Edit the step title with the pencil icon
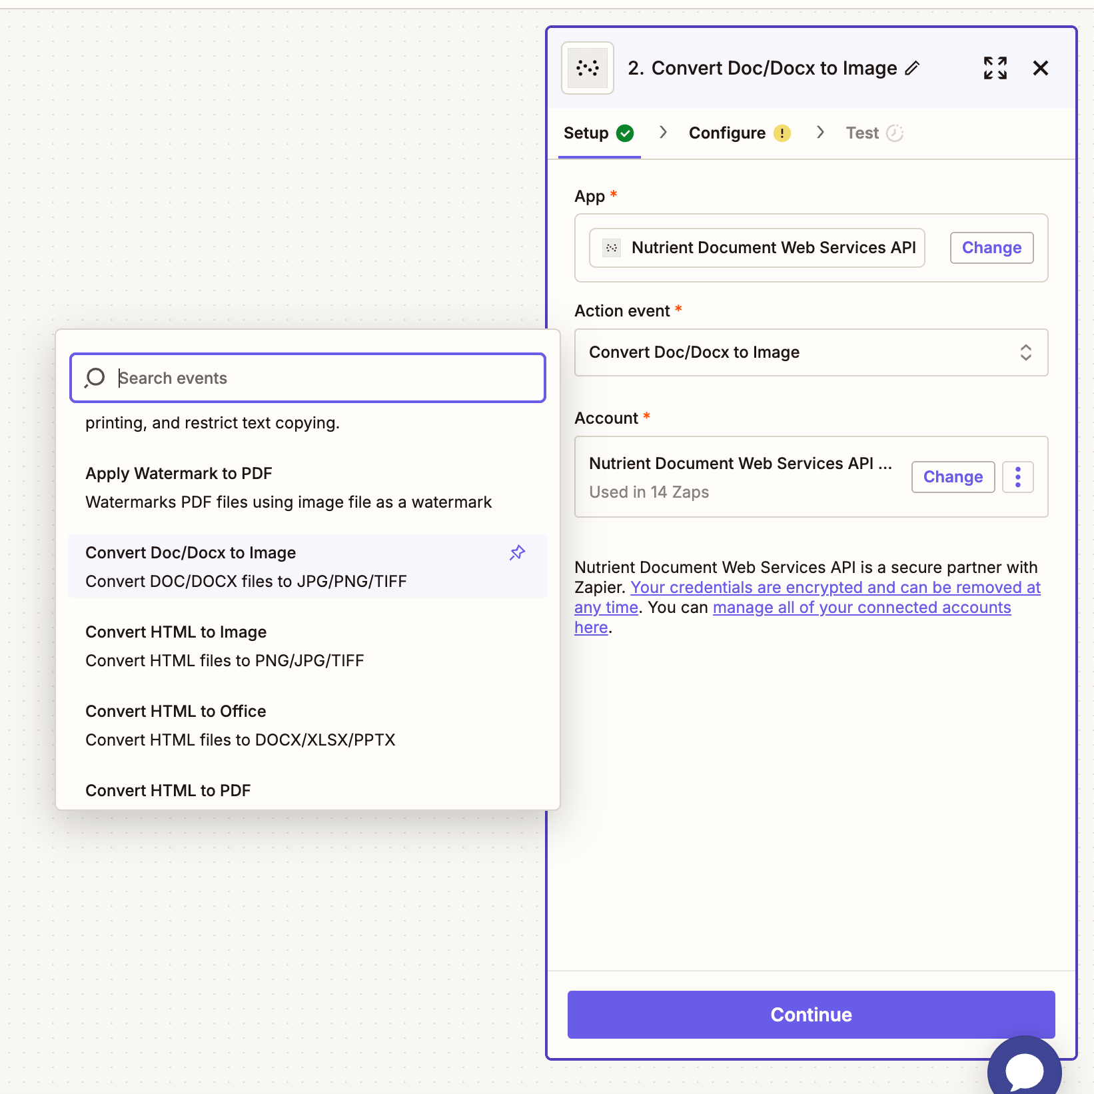The width and height of the screenshot is (1094, 1094). click(913, 68)
